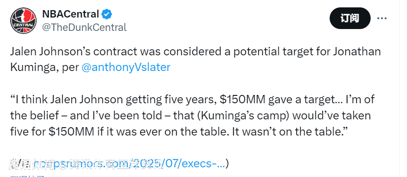Screen dimensions: 407x177
Task: Click the blue verified badge
Action: pos(107,14)
